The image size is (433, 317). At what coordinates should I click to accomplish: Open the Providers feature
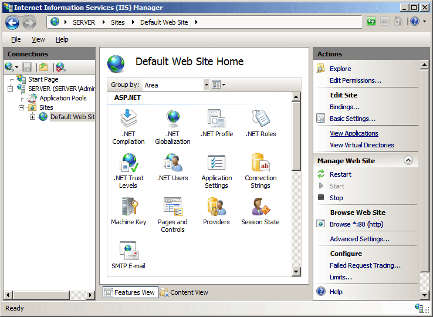click(216, 211)
